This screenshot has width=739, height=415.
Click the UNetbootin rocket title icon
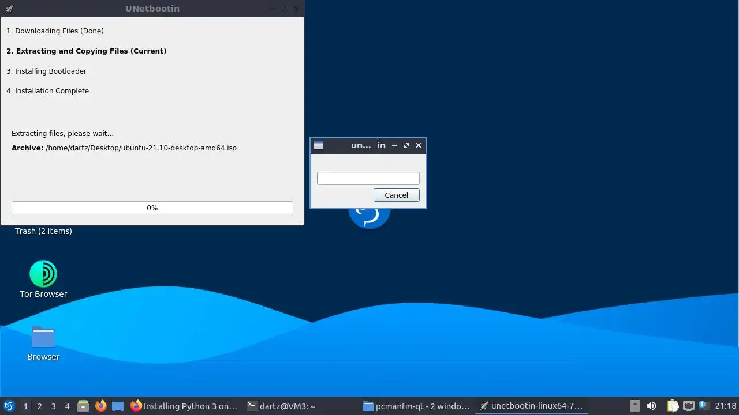(9, 9)
